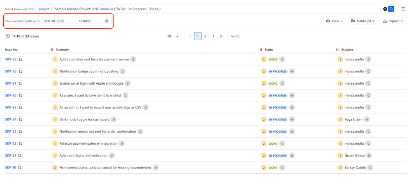Click the 17:00:00 time value
The width and height of the screenshot is (411, 196).
click(x=85, y=21)
